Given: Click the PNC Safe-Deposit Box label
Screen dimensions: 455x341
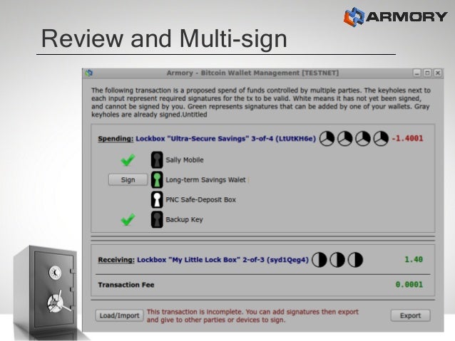Looking at the screenshot, I should coord(201,199).
